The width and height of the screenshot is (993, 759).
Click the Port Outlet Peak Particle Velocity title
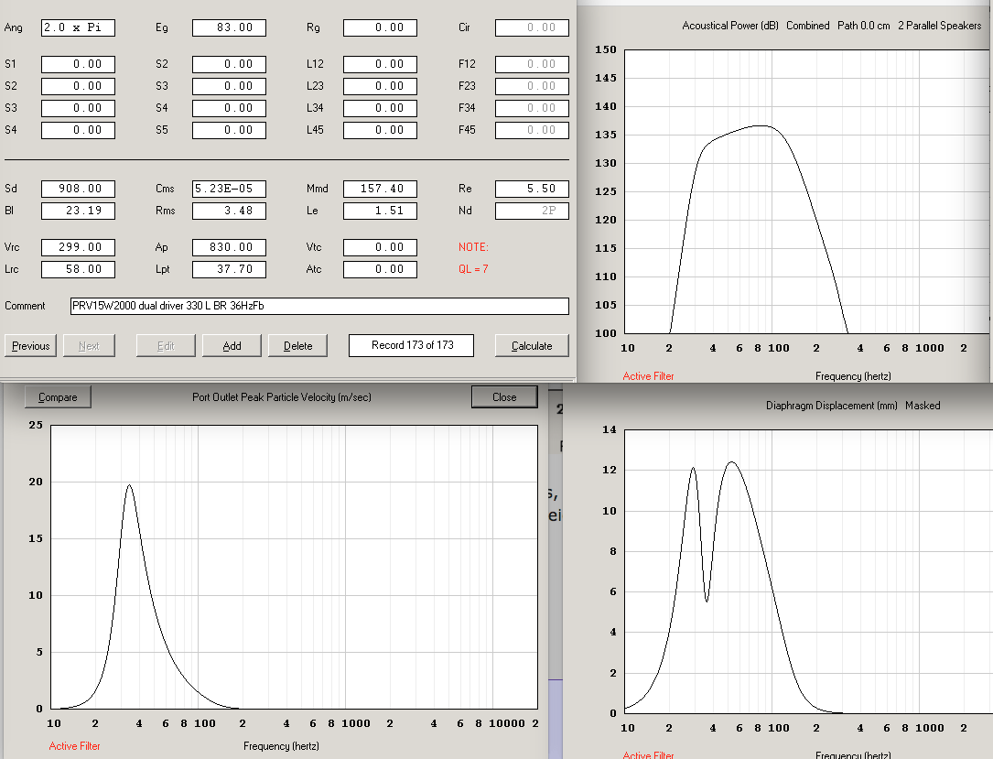pyautogui.click(x=282, y=397)
